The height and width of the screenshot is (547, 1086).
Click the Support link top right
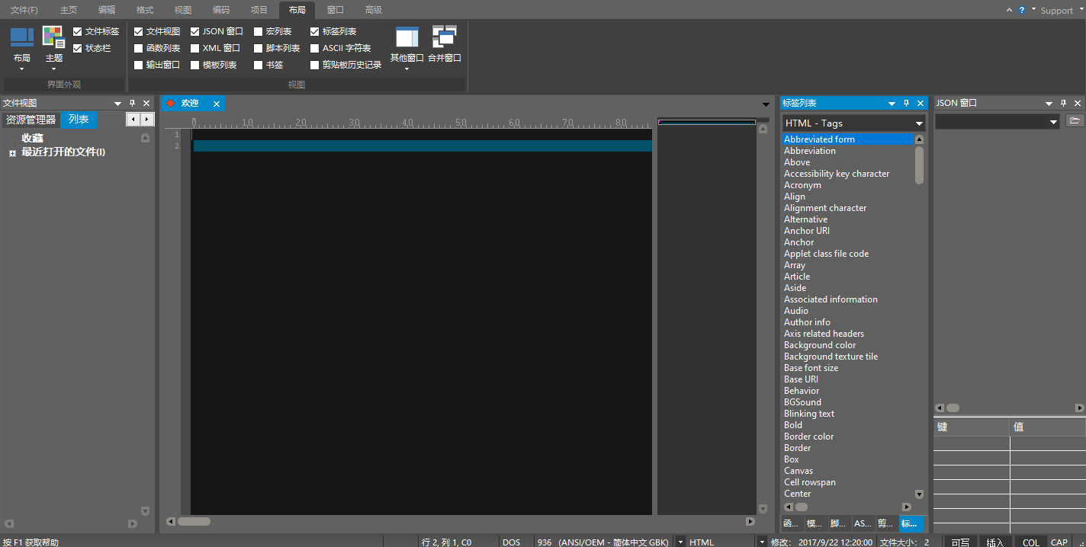click(1056, 10)
